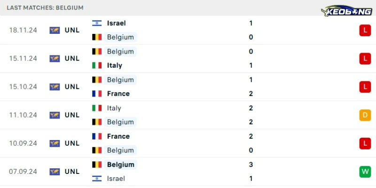The width and height of the screenshot is (376, 188).
Task: Open the Israel team link in top match
Action: [116, 23]
